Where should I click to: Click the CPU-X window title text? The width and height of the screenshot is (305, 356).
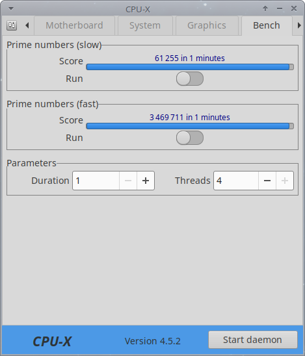click(138, 9)
